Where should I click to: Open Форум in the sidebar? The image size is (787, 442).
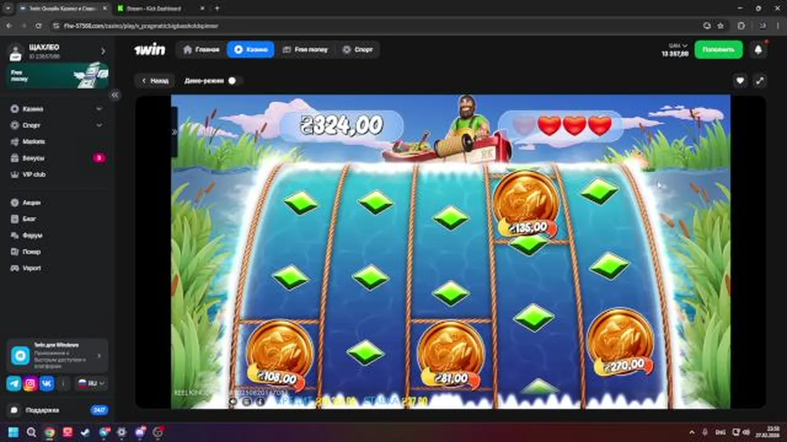click(28, 235)
